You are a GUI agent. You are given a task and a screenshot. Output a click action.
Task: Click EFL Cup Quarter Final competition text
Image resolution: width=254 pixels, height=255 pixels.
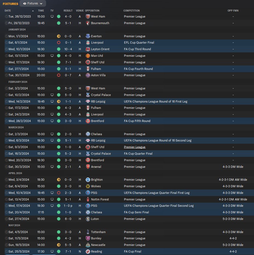[139, 42]
